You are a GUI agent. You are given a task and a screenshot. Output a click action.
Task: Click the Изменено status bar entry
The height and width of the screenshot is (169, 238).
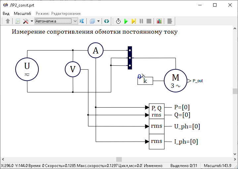[153, 166]
